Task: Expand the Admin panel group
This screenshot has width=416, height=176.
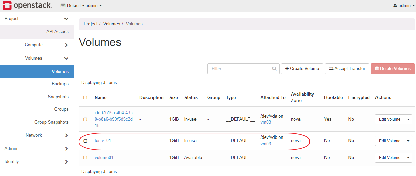Action: pos(37,149)
